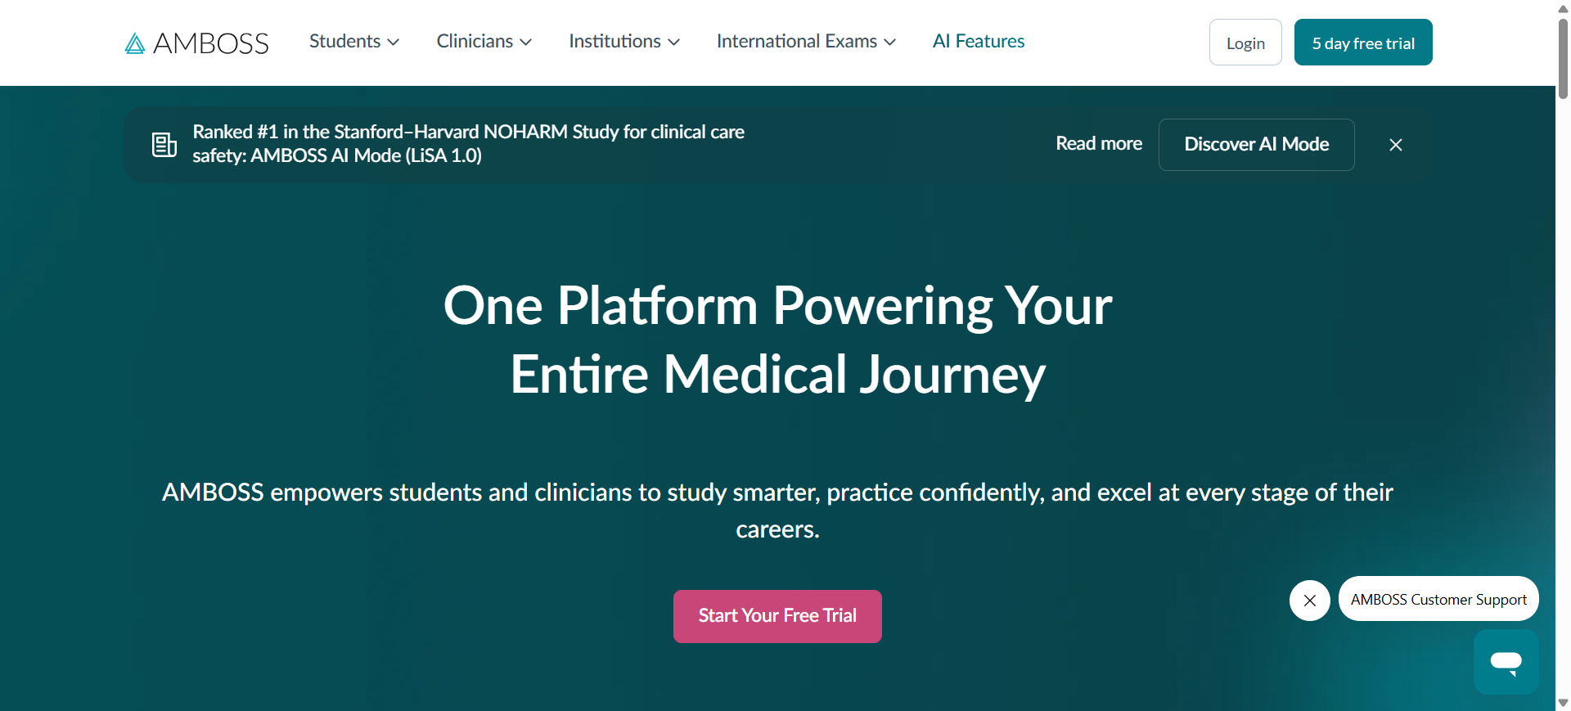Click the Login button
1571x711 pixels.
click(x=1245, y=43)
